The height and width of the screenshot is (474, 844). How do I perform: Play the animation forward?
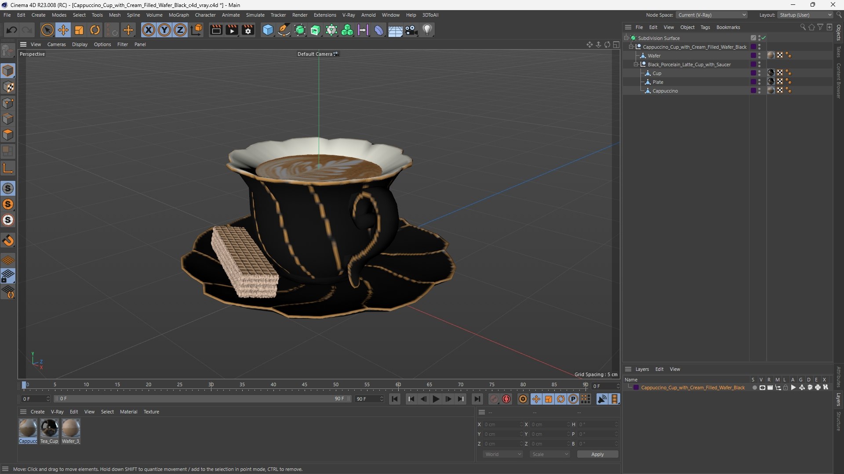[x=436, y=399]
